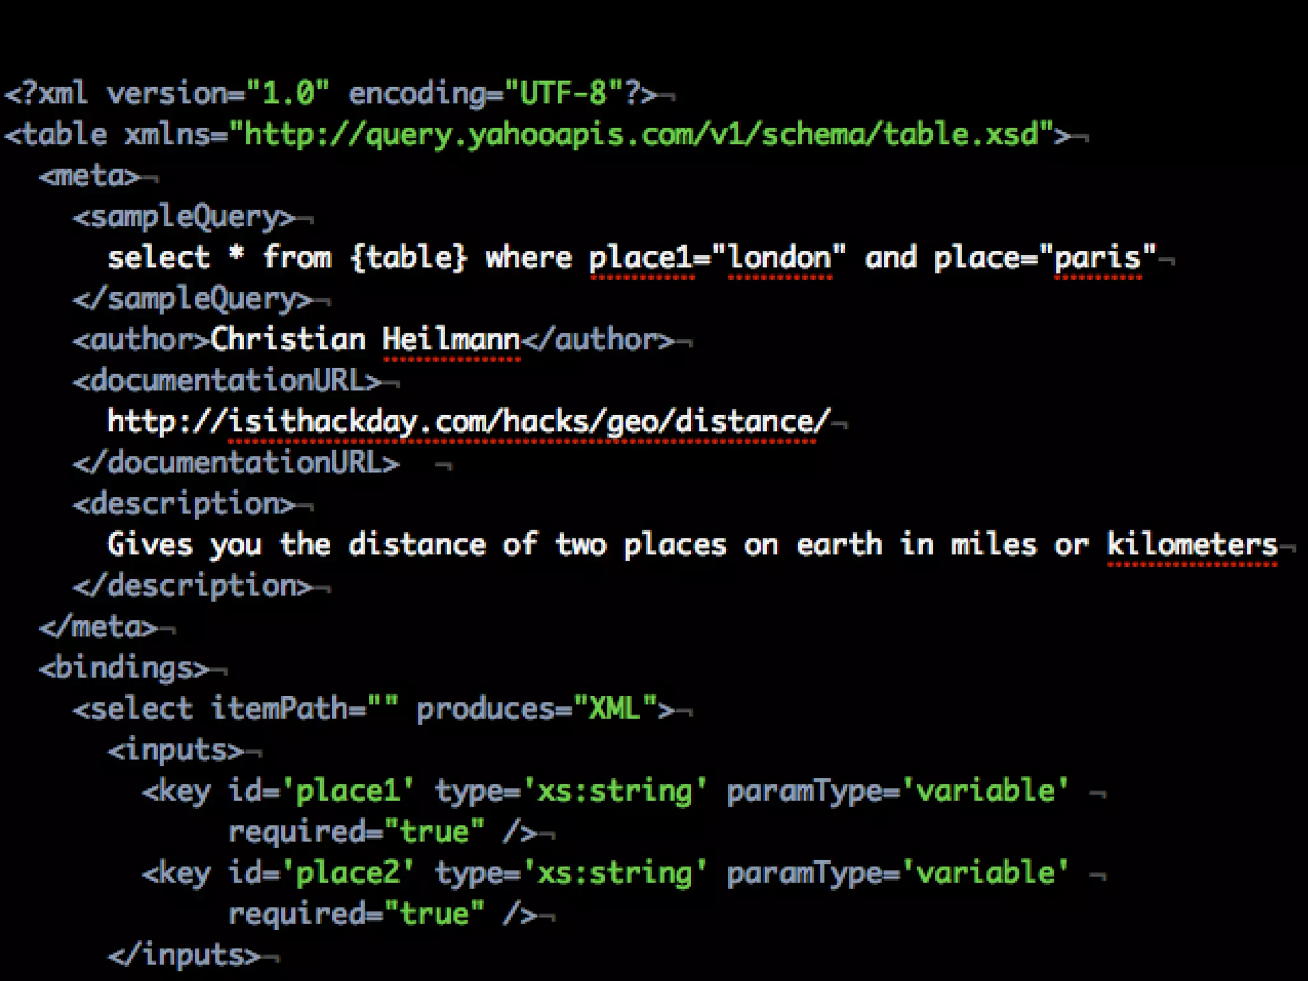Click the opening documentationURL tag
Viewport: 1308px width, 981px height.
(x=227, y=381)
